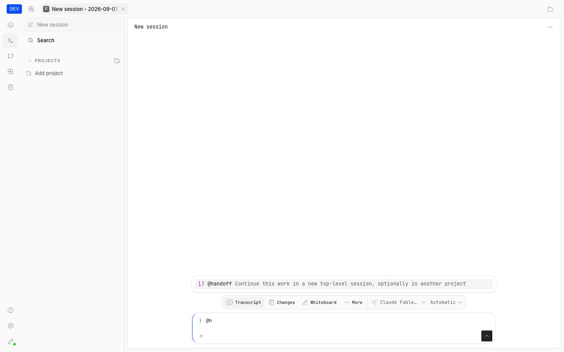
Task: Click the plus attachment icon in composer
Action: 201,336
